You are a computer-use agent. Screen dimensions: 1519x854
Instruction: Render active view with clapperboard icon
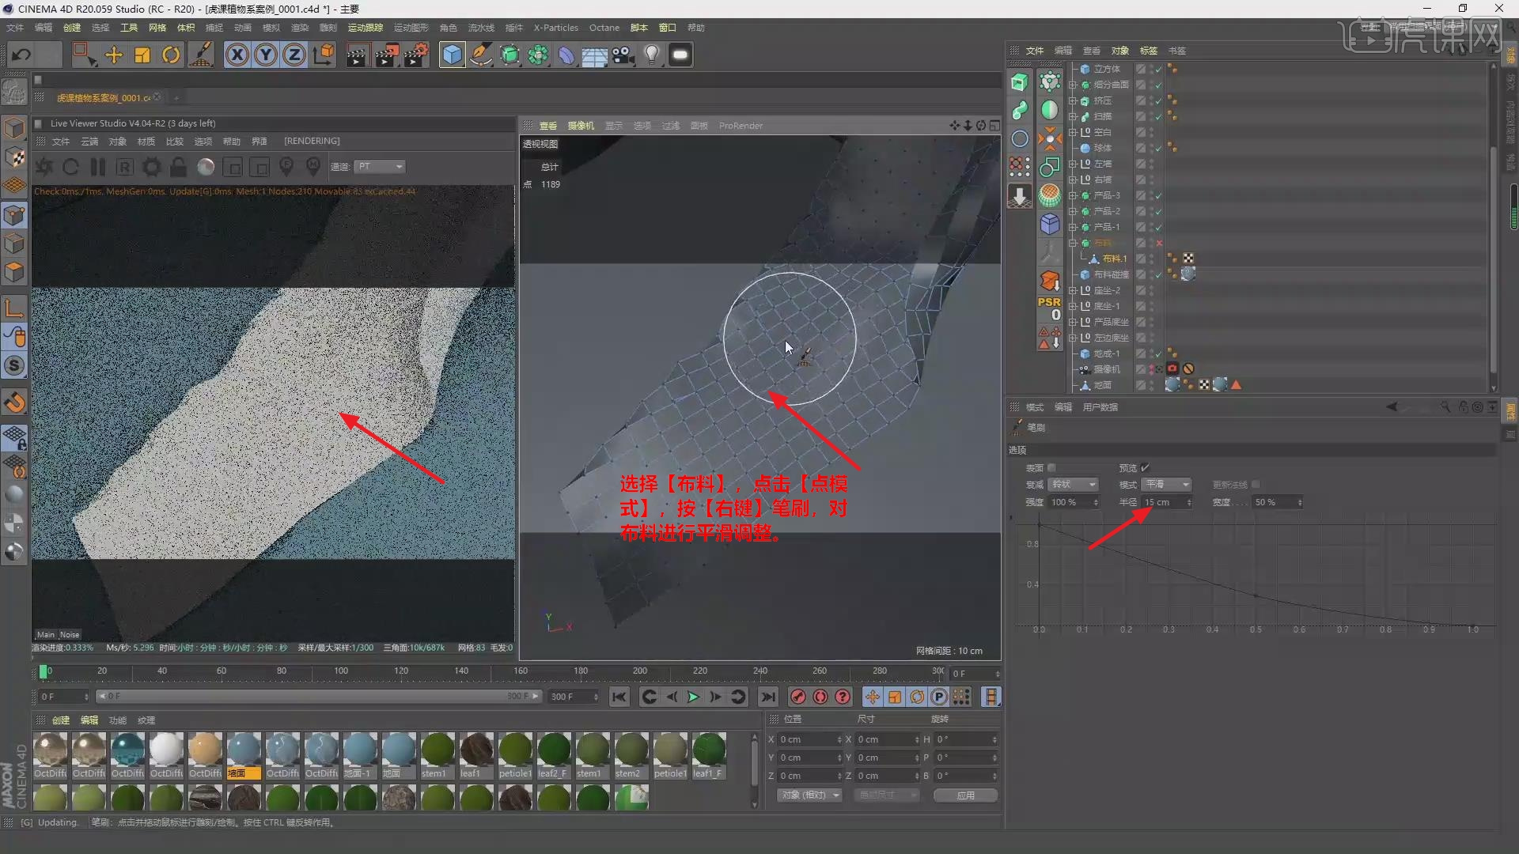tap(357, 55)
